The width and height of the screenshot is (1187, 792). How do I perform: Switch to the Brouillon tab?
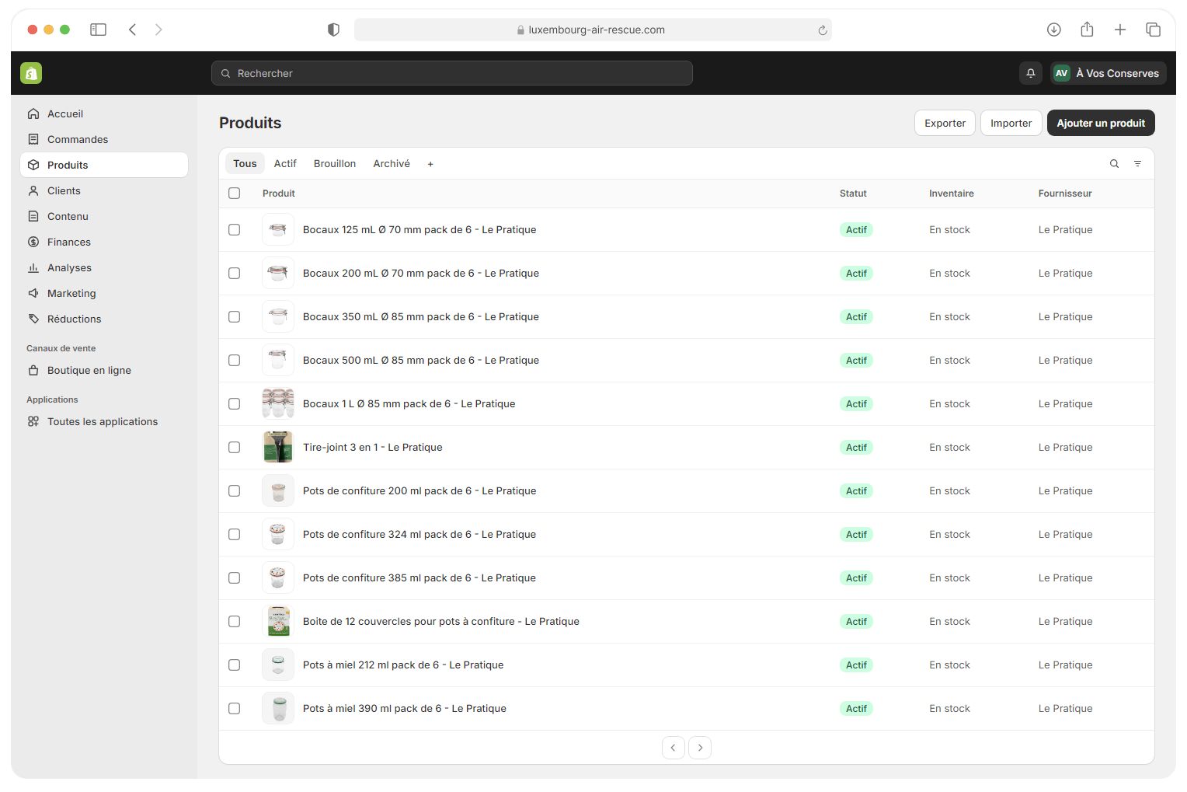pos(335,164)
